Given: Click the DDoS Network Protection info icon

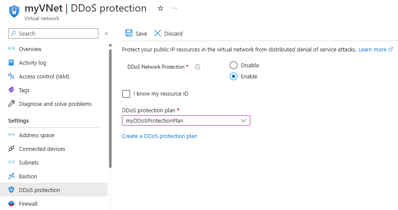Looking at the screenshot, I should [197, 67].
